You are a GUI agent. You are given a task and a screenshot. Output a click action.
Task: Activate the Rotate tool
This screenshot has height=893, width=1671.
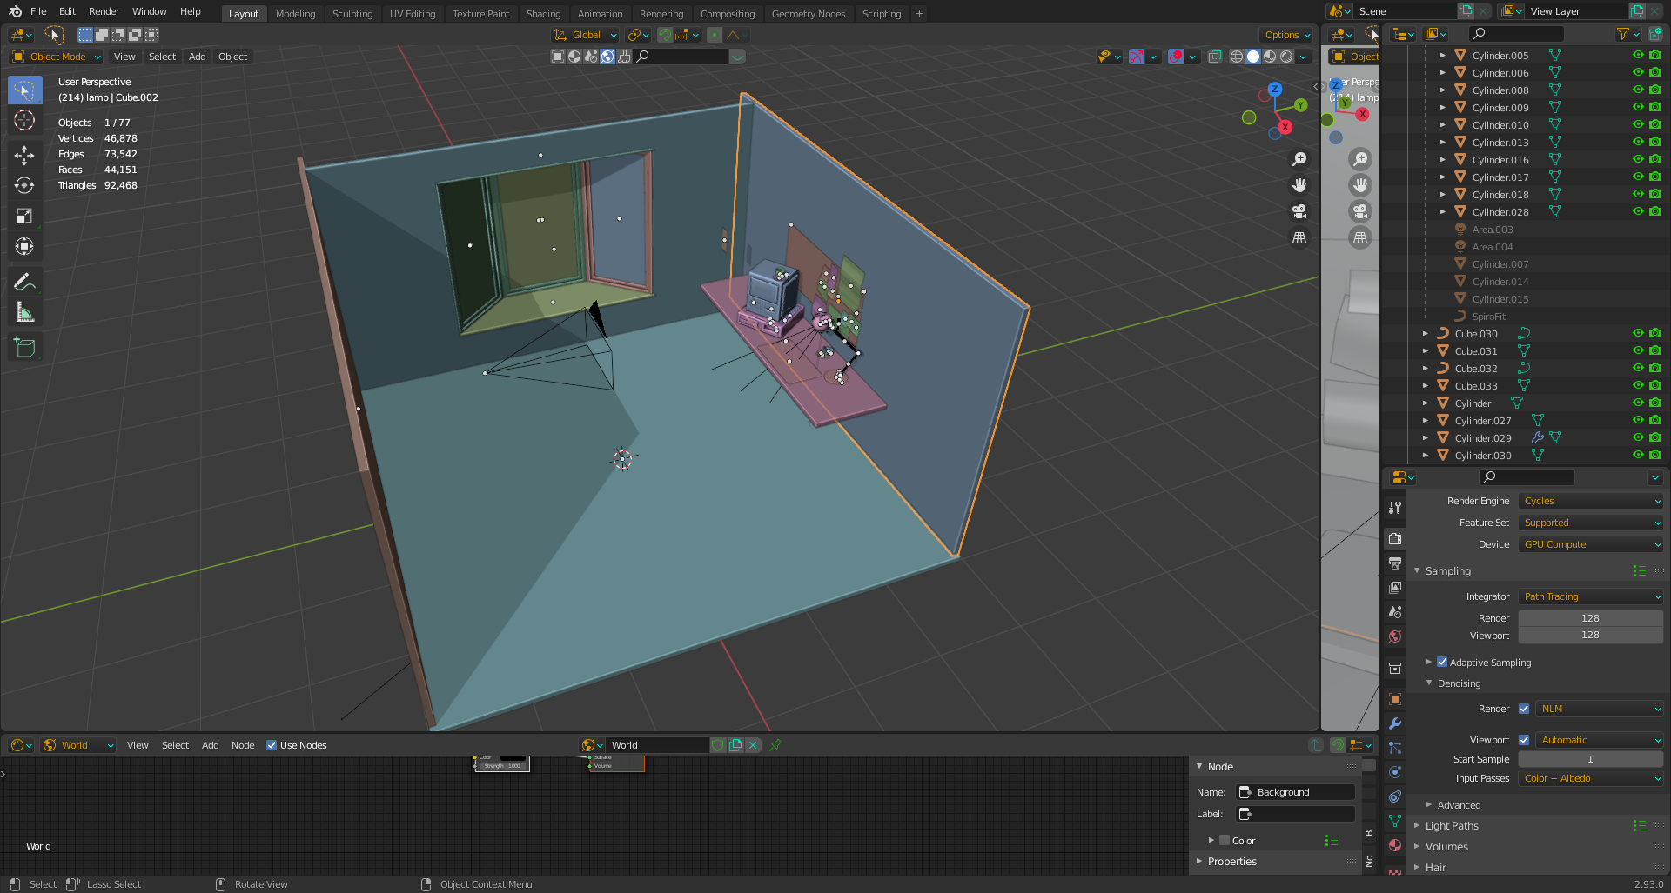click(24, 185)
